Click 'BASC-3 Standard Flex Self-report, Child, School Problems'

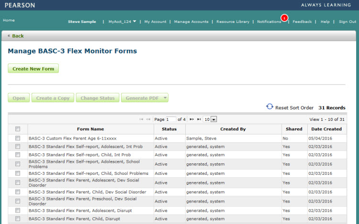pos(89,173)
